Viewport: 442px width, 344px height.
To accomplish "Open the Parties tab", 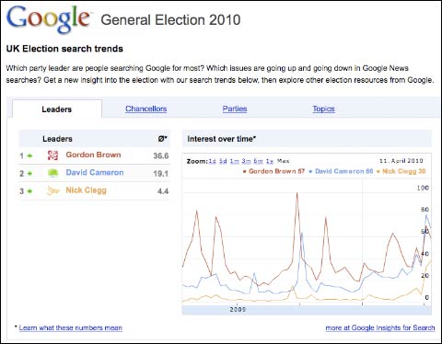I will pos(235,109).
